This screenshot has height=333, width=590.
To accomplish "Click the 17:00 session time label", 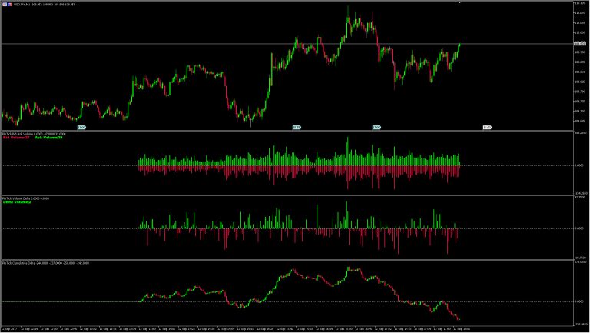I will 376,128.
